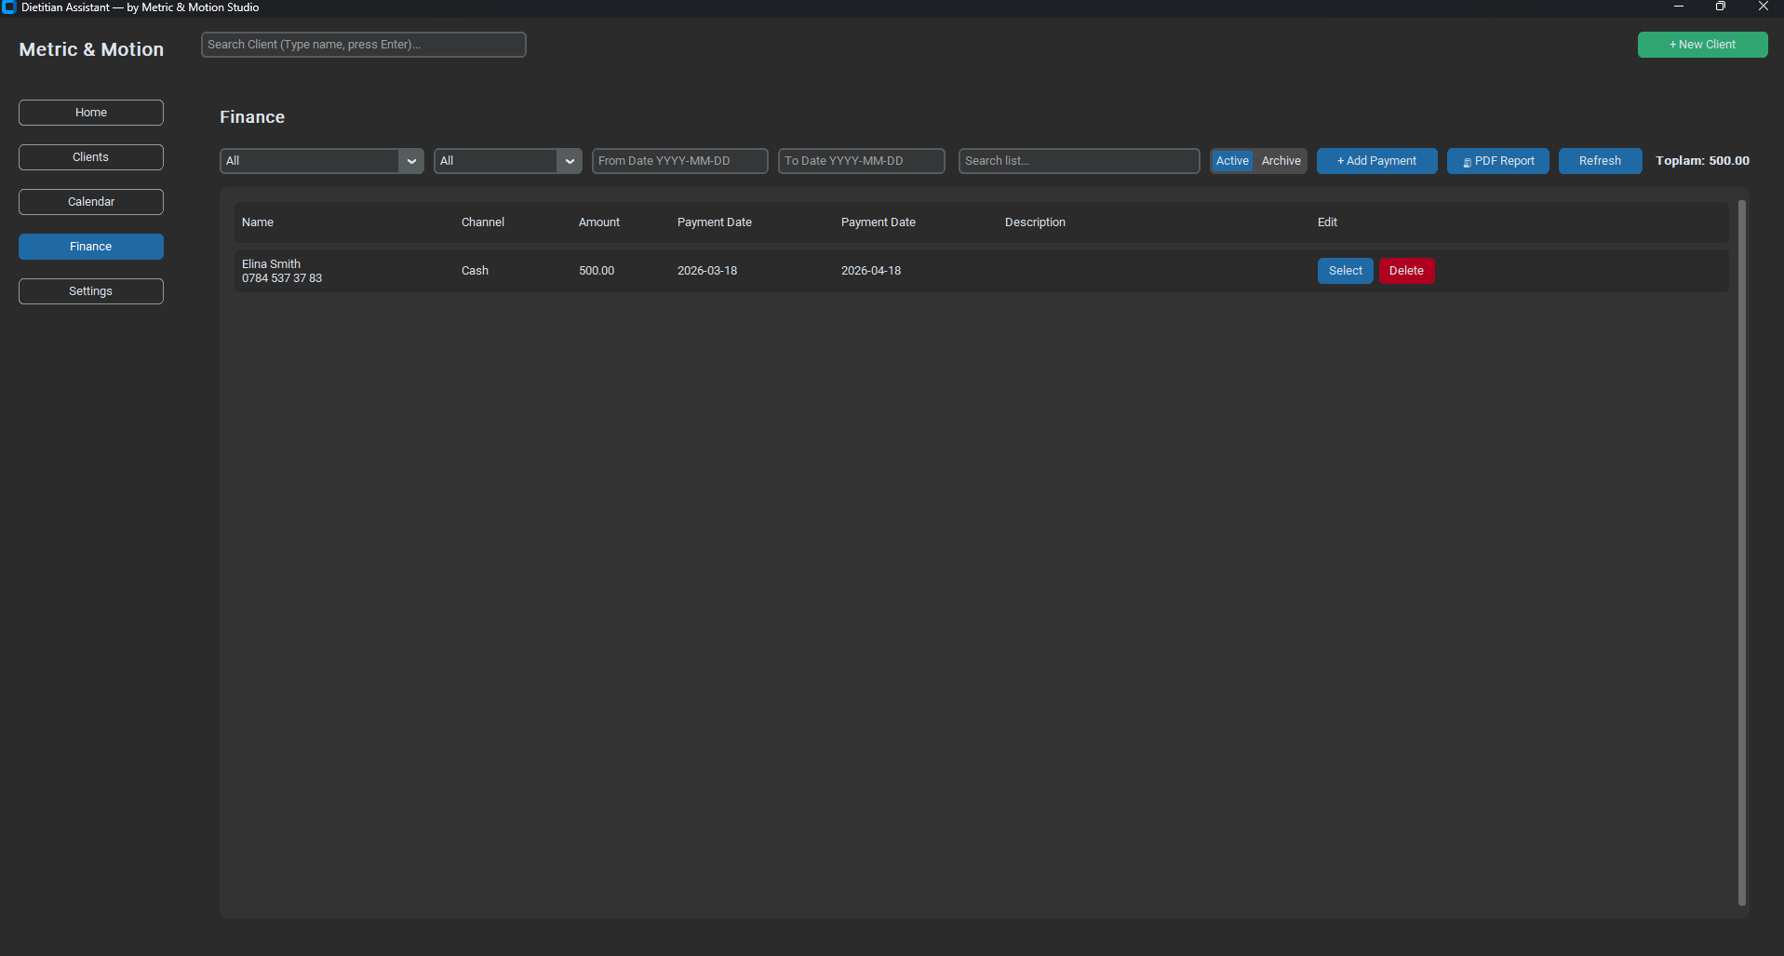Click the Cash channel cell
1784x956 pixels.
point(475,271)
